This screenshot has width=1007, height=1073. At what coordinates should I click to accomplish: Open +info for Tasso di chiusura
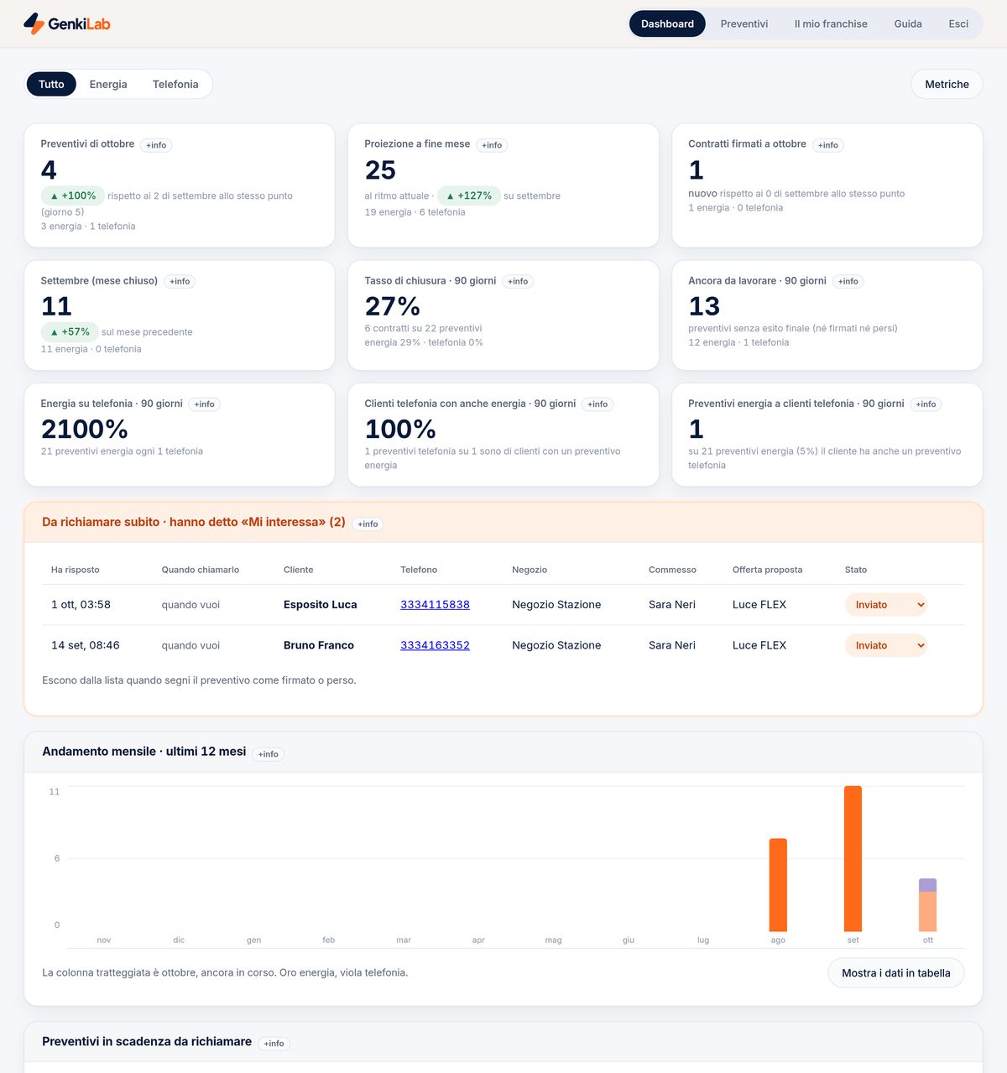519,281
